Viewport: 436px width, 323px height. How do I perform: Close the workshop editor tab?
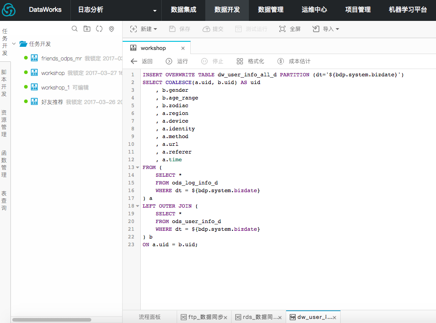click(183, 48)
